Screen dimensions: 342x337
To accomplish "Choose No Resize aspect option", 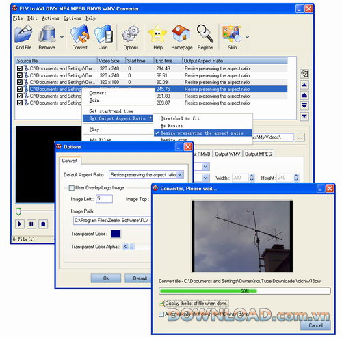I will (x=203, y=126).
